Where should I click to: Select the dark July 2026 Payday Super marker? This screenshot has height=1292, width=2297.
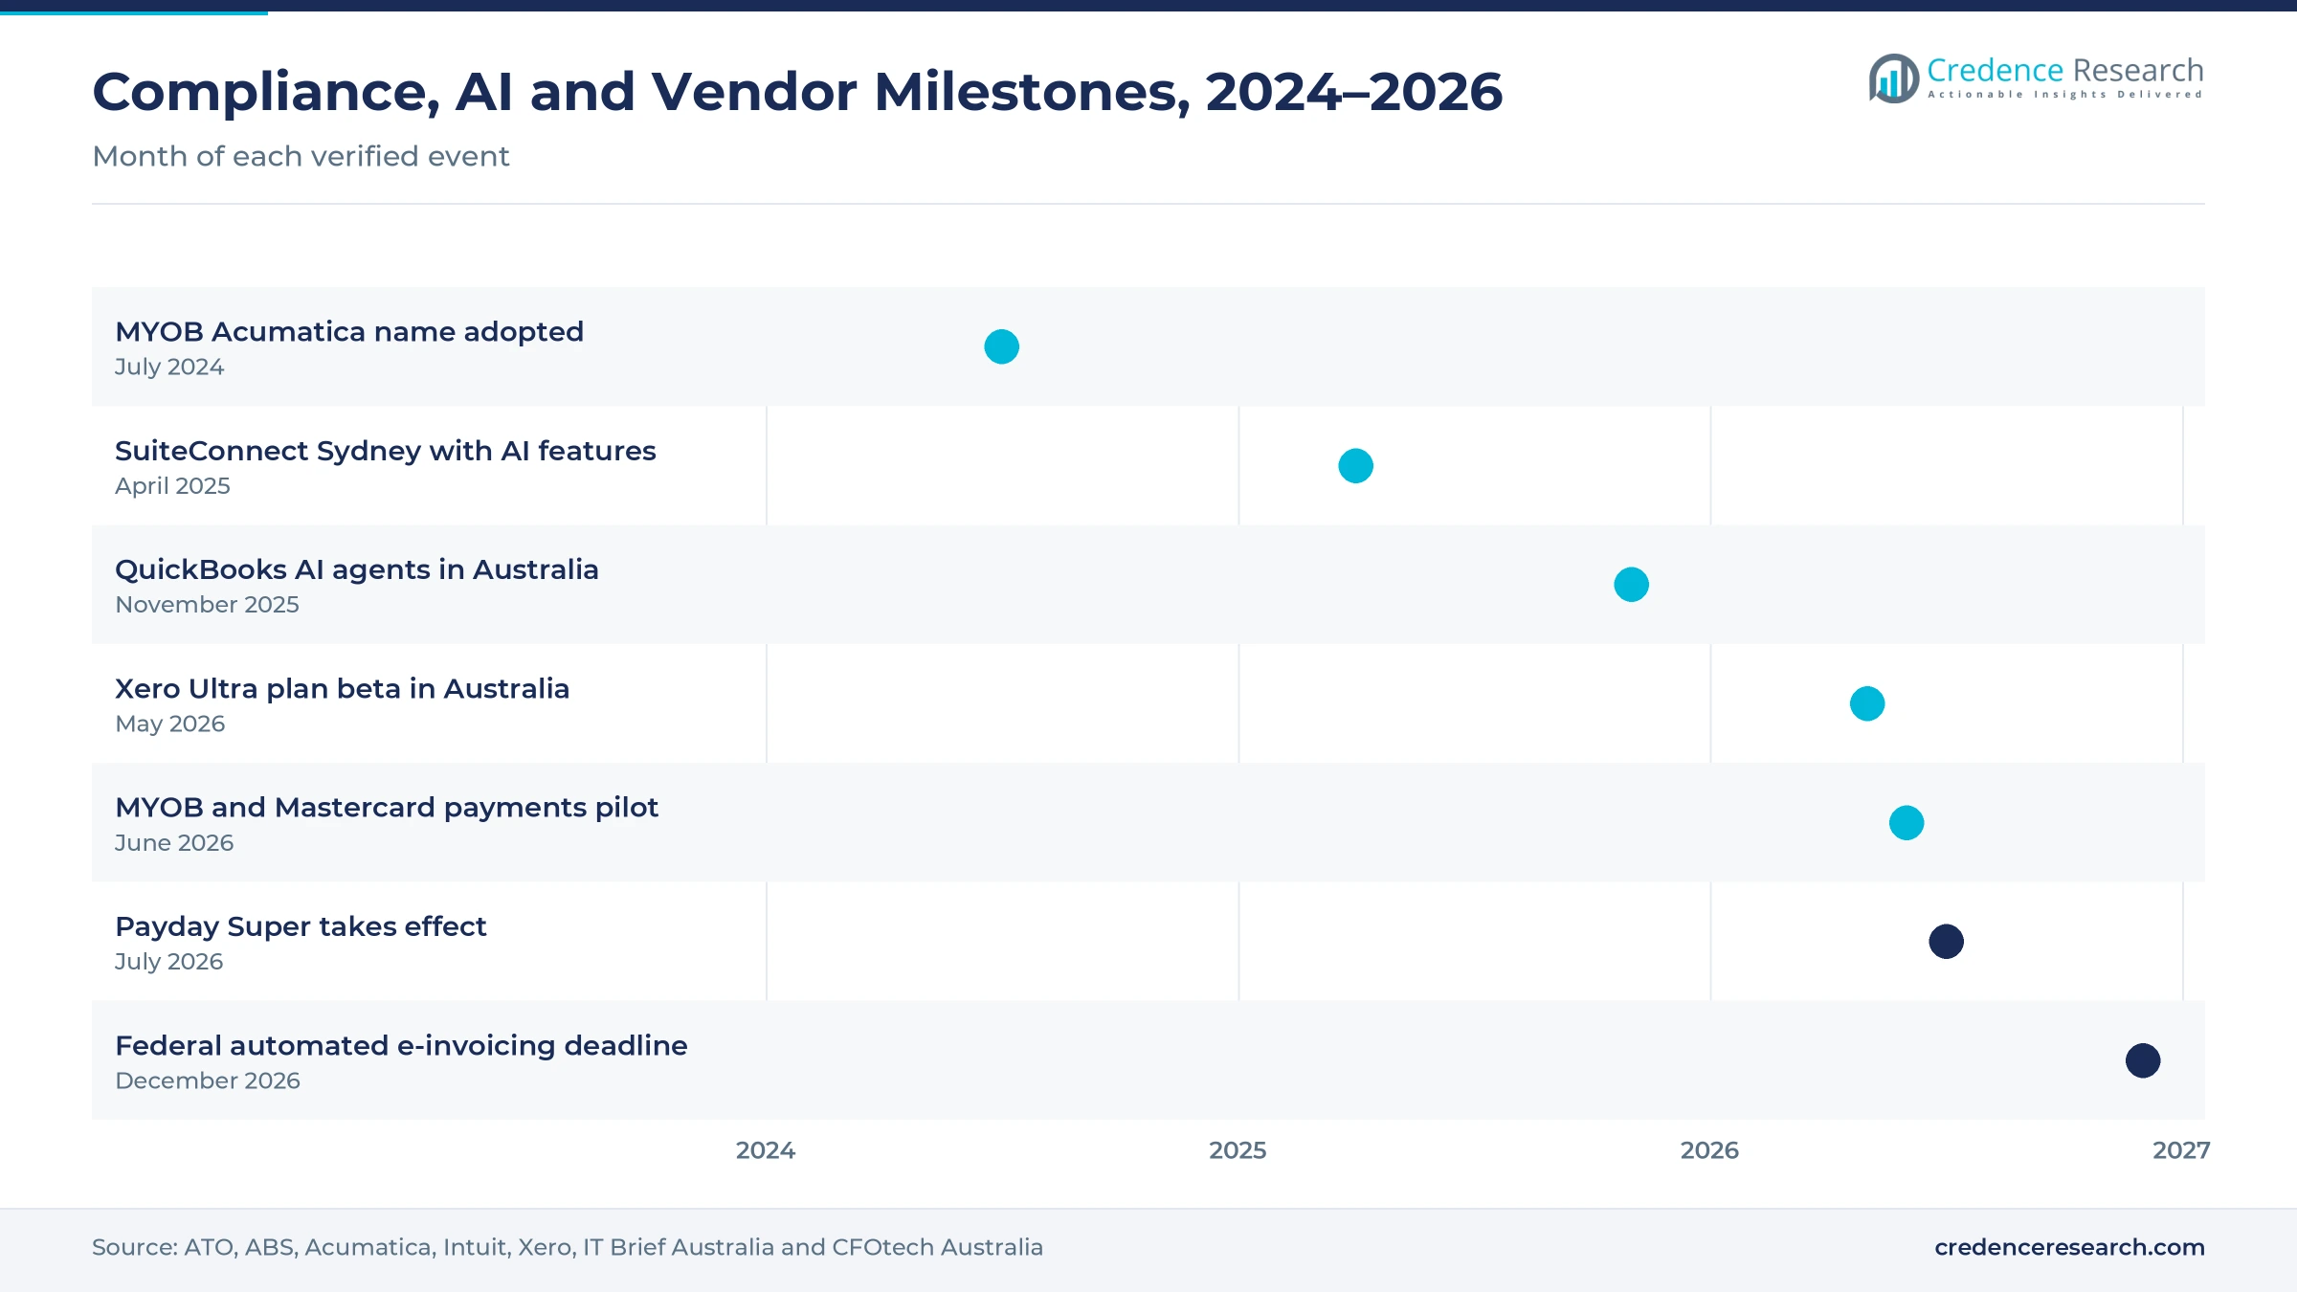1946,942
